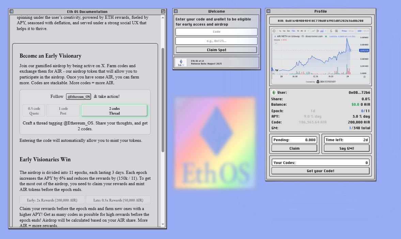
Task: Click the chart layout grid icon
Action: pyautogui.click(x=336, y=31)
